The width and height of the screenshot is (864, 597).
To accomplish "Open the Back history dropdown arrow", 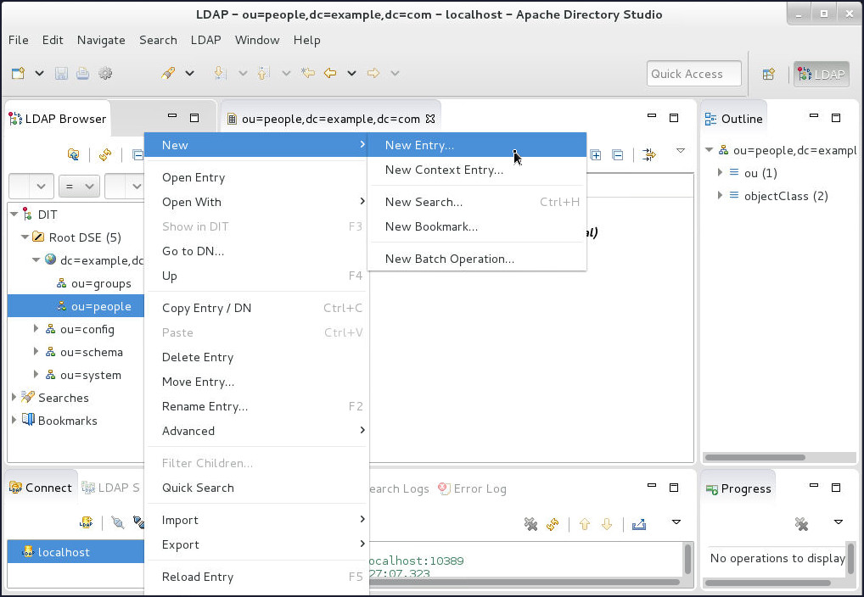I will 351,73.
